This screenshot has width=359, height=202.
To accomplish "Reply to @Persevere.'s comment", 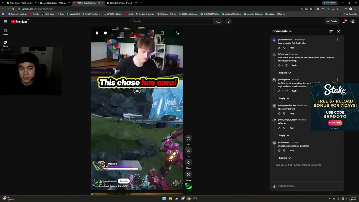I will coord(294,65).
